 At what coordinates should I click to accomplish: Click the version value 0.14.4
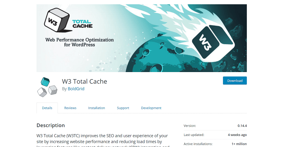coord(242,126)
